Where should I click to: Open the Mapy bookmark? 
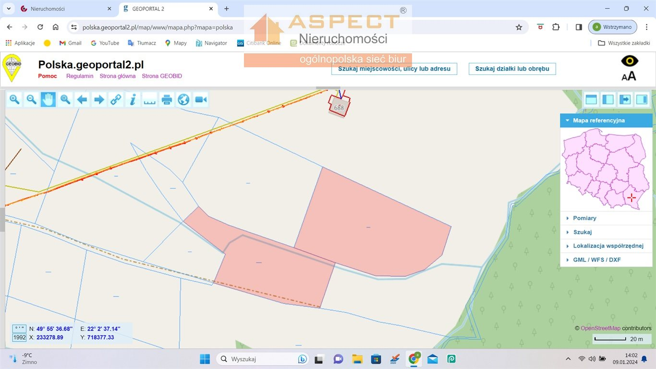point(175,43)
